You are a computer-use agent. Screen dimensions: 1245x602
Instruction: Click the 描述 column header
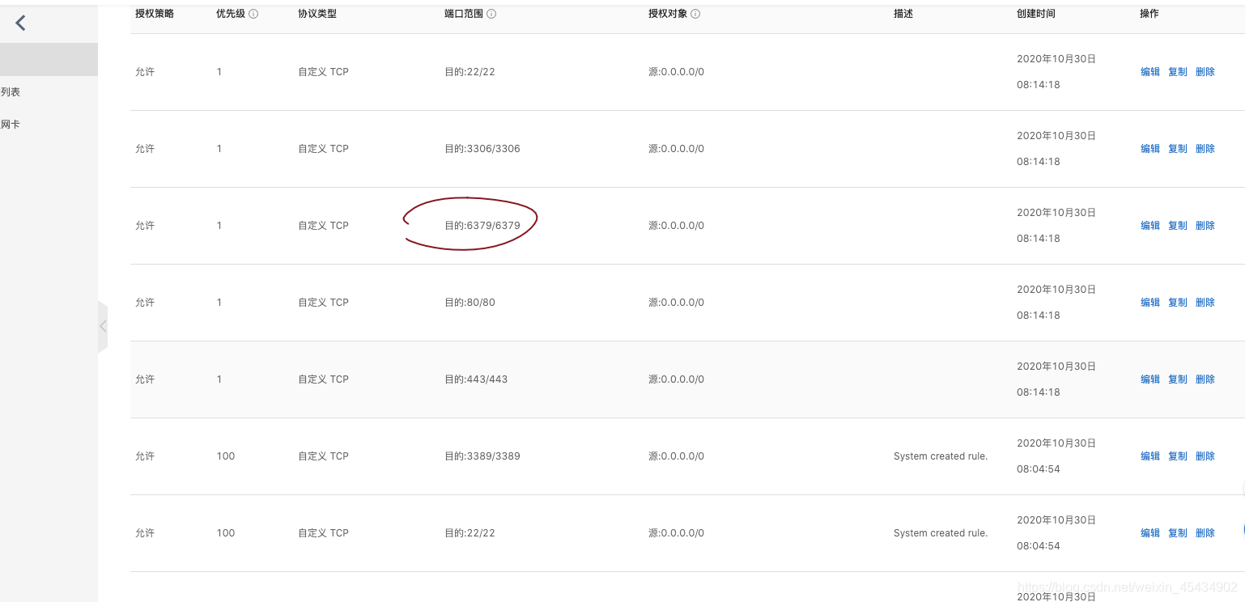point(903,14)
